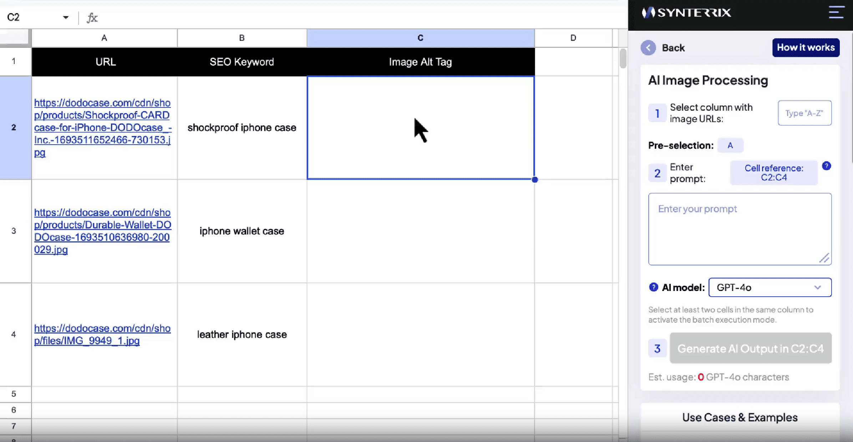Click the 'shockproof iphone case' cell
This screenshot has width=853, height=442.
pos(242,127)
